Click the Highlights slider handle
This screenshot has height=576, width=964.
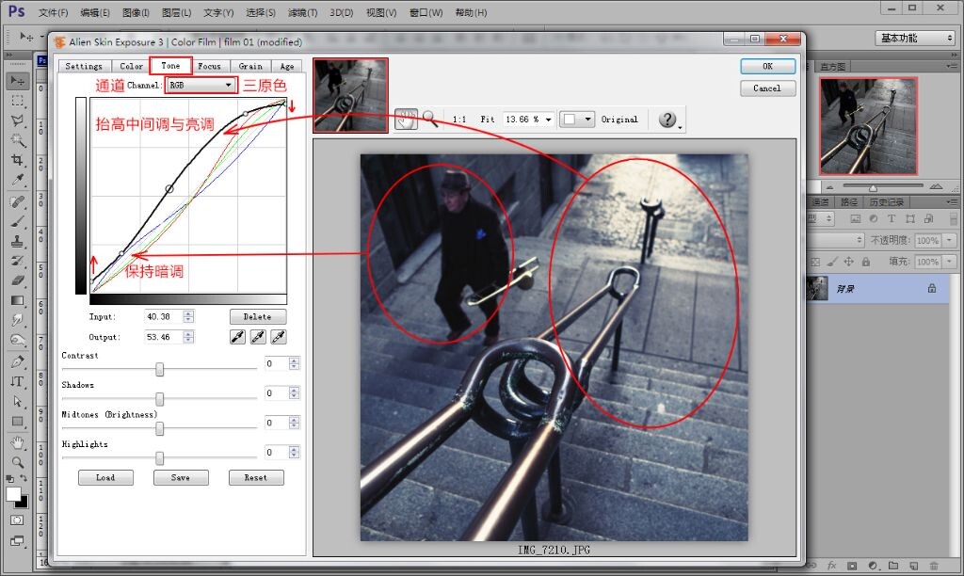pyautogui.click(x=160, y=458)
